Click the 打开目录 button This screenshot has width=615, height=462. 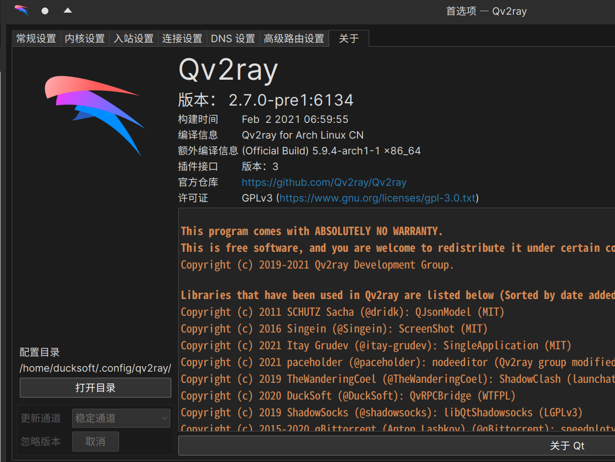(95, 387)
